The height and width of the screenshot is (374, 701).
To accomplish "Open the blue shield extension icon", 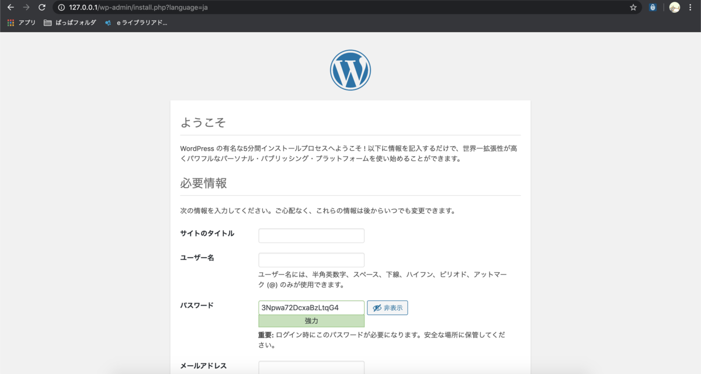I will pos(653,8).
